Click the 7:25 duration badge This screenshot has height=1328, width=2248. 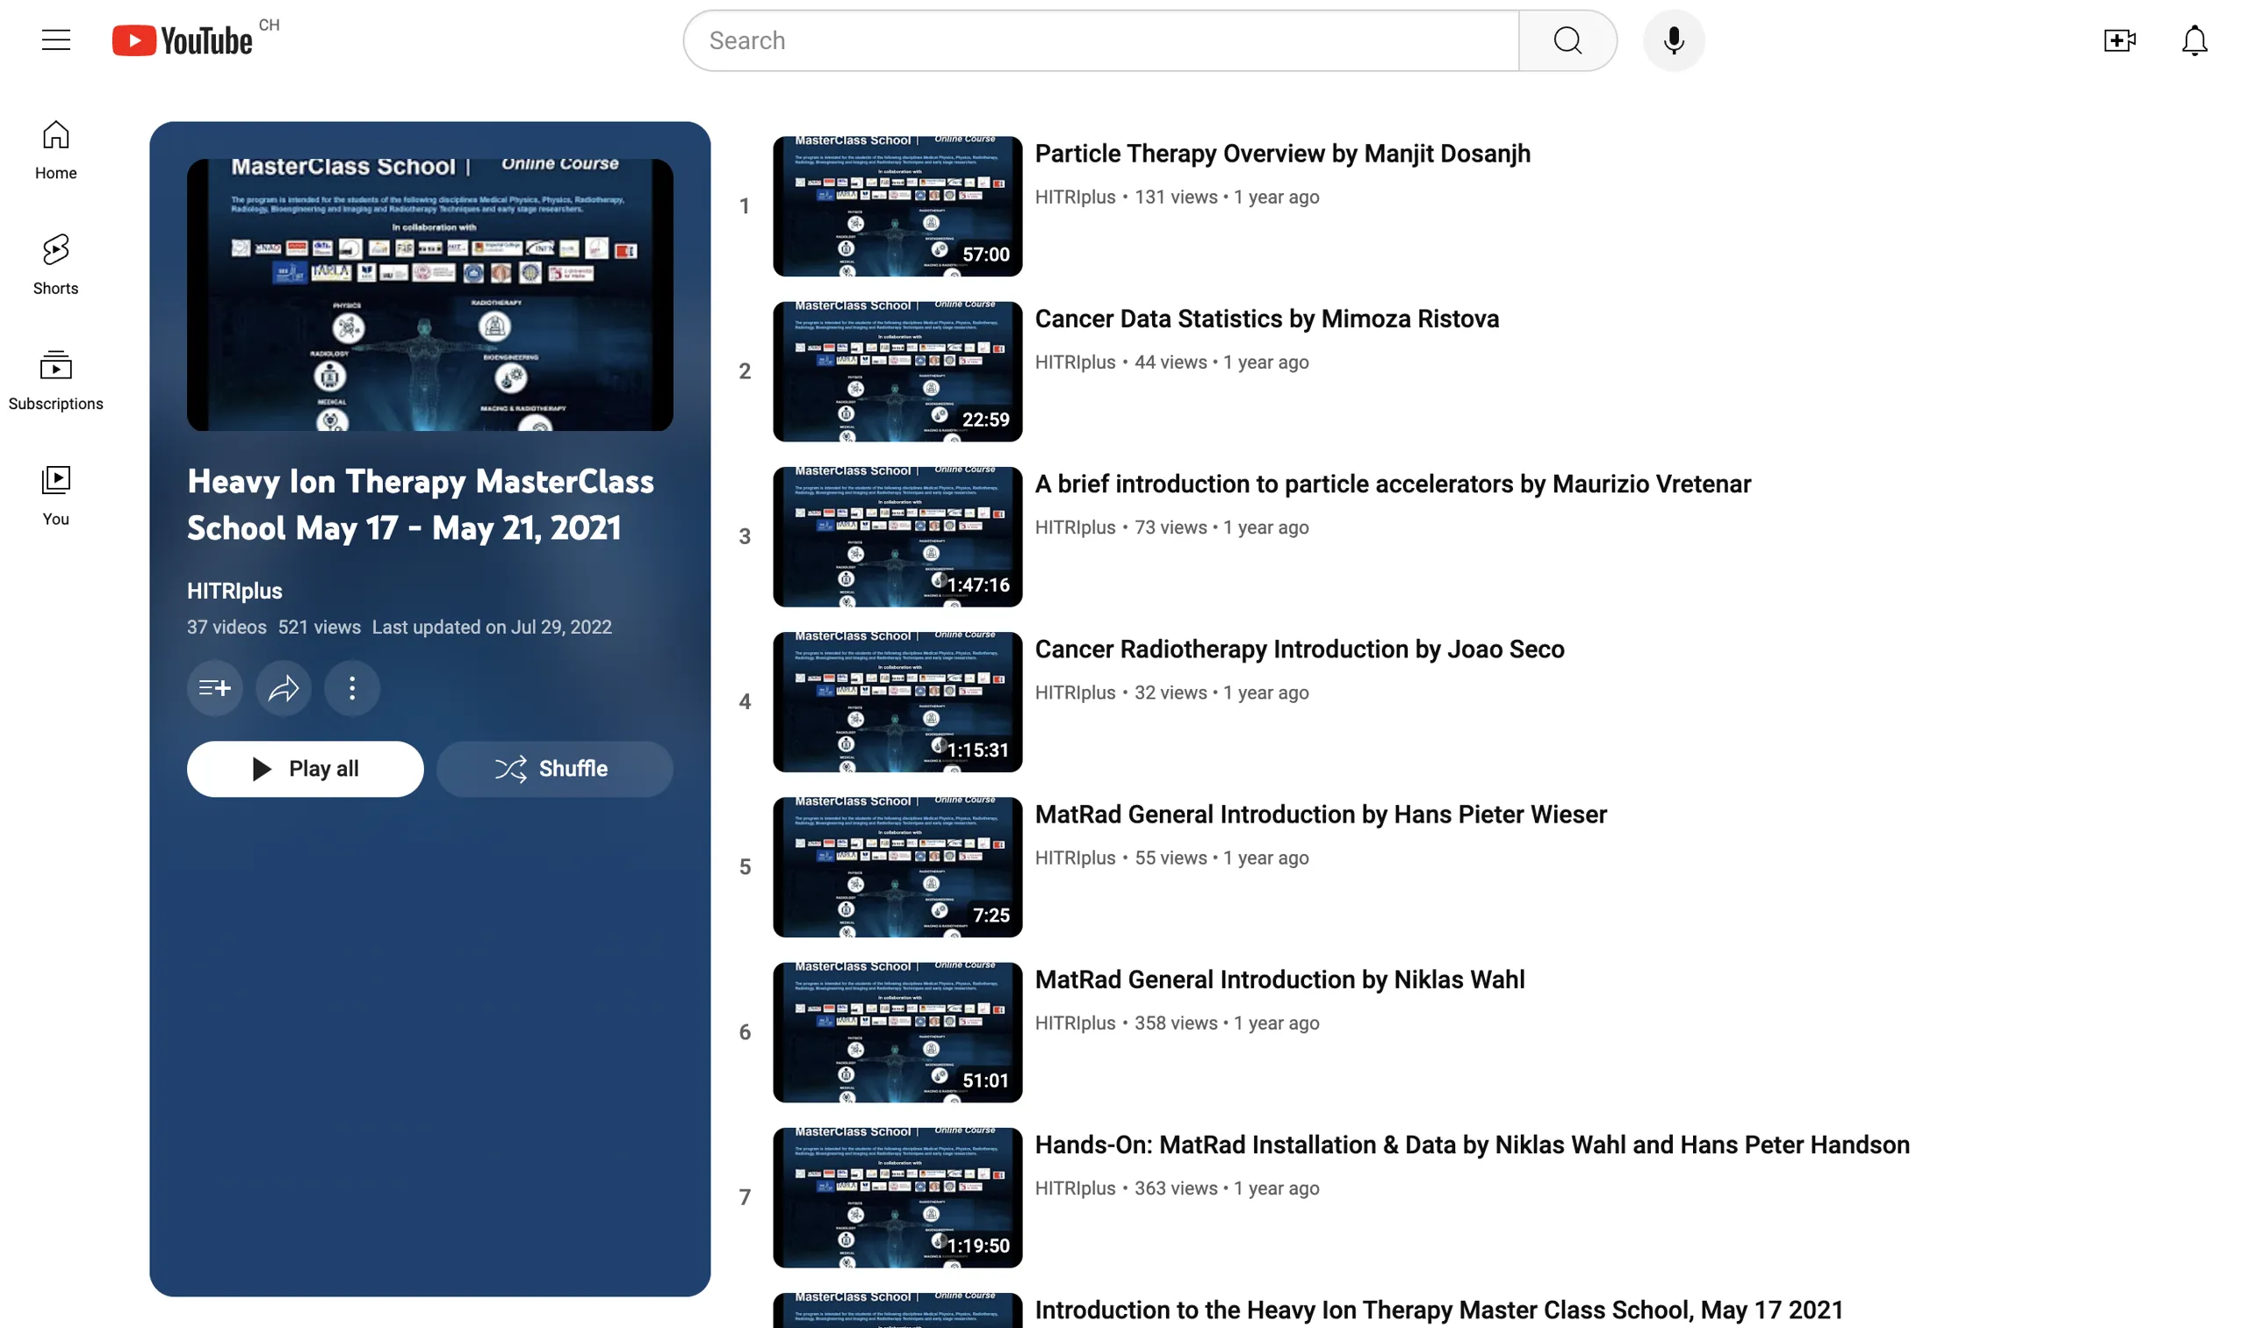pyautogui.click(x=991, y=915)
